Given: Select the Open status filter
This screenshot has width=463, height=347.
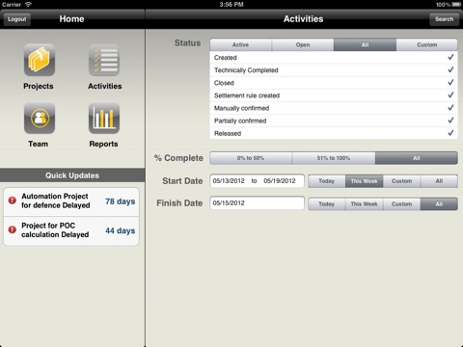Looking at the screenshot, I should tap(303, 44).
